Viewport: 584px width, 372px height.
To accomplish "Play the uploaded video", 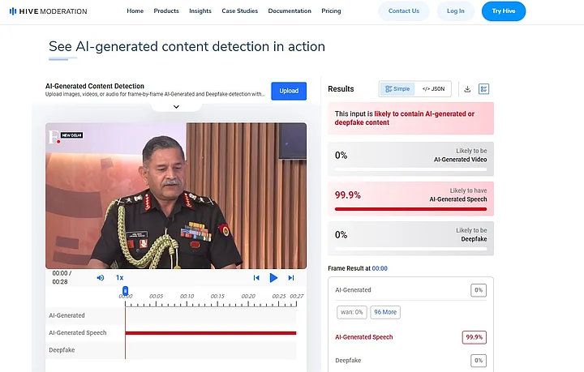I will (x=273, y=277).
